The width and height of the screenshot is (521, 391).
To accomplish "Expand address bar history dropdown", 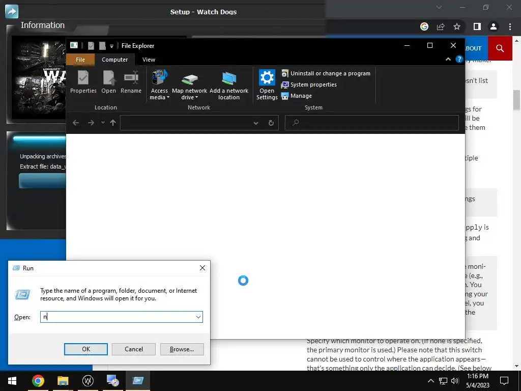I will (256, 123).
